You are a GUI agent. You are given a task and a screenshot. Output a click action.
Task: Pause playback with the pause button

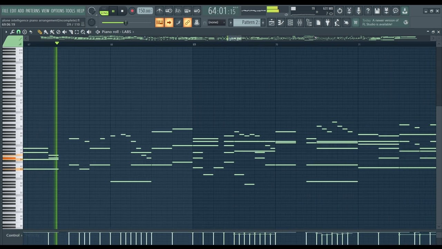(x=113, y=11)
